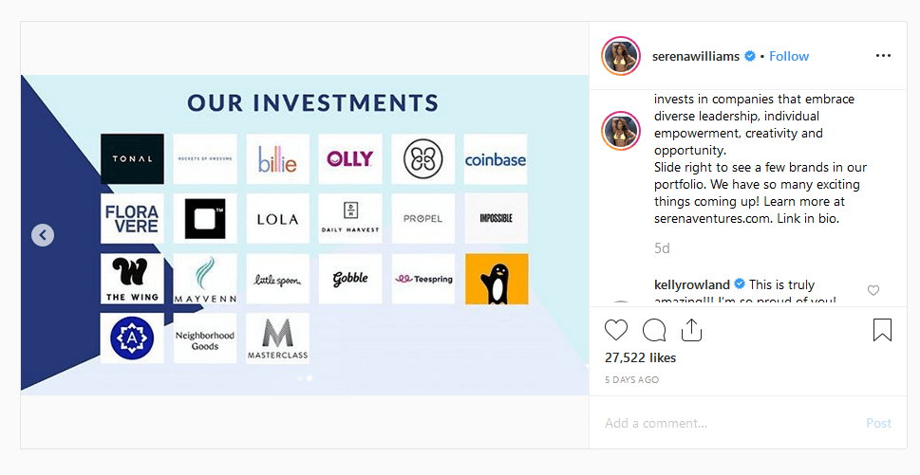This screenshot has height=475, width=920.
Task: Select the Tonal logo tile
Action: pyautogui.click(x=132, y=159)
